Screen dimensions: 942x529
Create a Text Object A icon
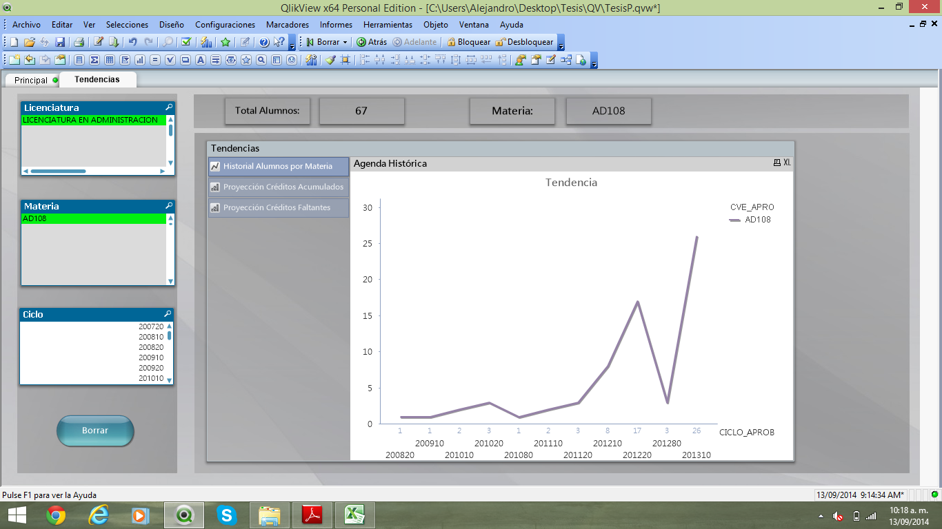(x=201, y=60)
